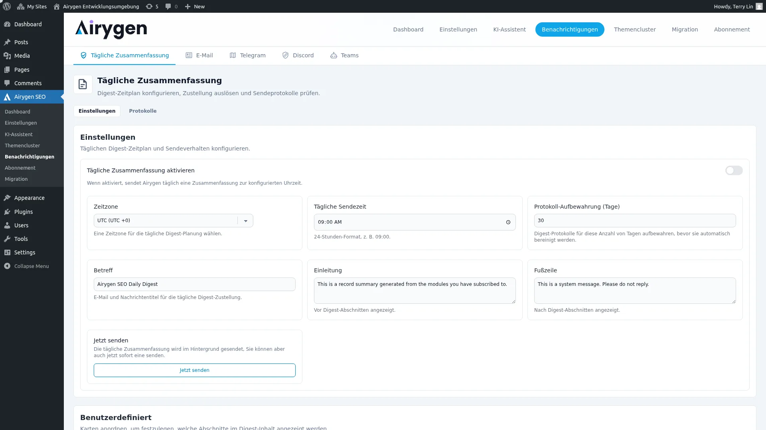Click the document icon beside the page title
The width and height of the screenshot is (766, 430).
click(83, 84)
